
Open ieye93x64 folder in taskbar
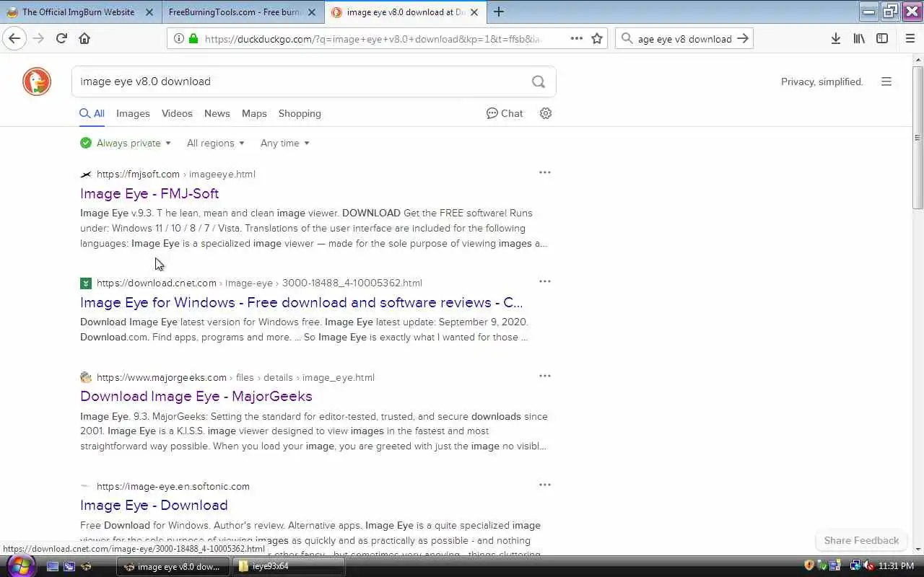tap(289, 566)
